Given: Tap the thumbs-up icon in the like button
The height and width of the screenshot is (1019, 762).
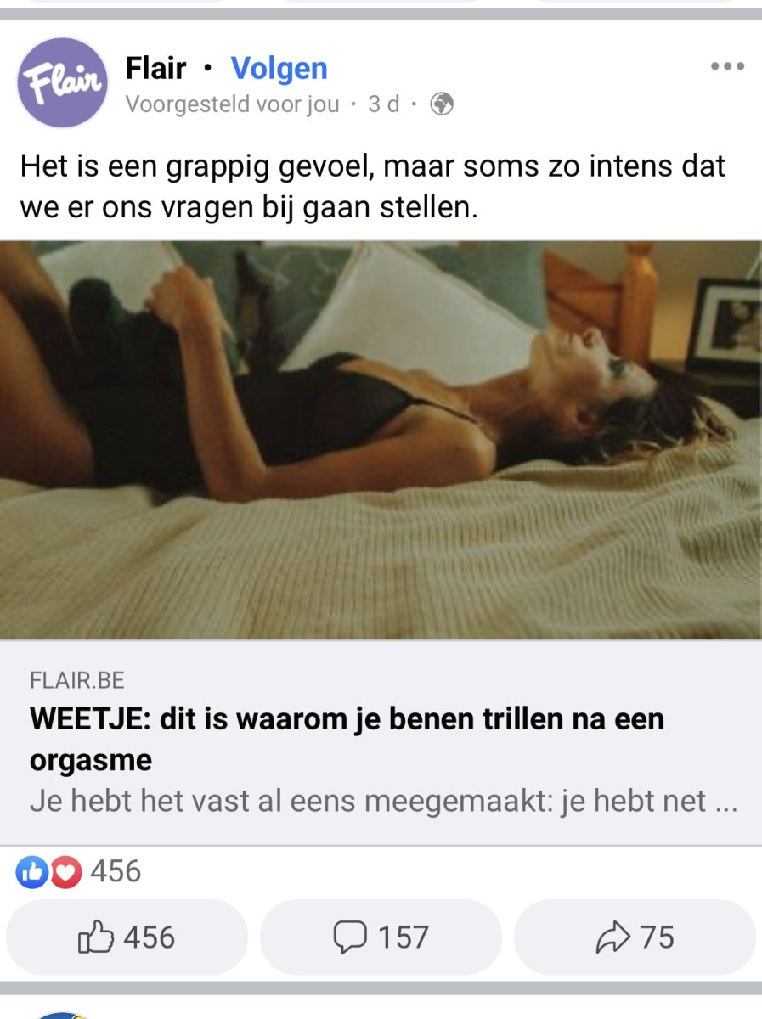Looking at the screenshot, I should (95, 937).
